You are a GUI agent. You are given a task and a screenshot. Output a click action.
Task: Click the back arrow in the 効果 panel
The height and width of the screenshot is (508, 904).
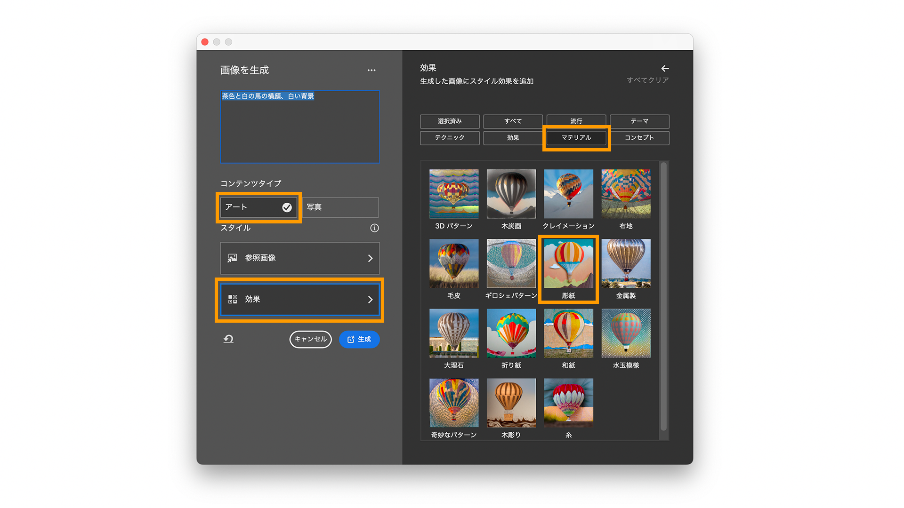point(665,69)
